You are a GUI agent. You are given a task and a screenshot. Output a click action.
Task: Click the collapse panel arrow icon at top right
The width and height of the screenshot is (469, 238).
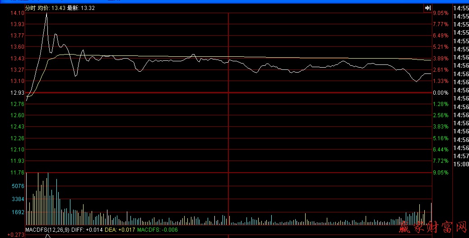pos(427,8)
